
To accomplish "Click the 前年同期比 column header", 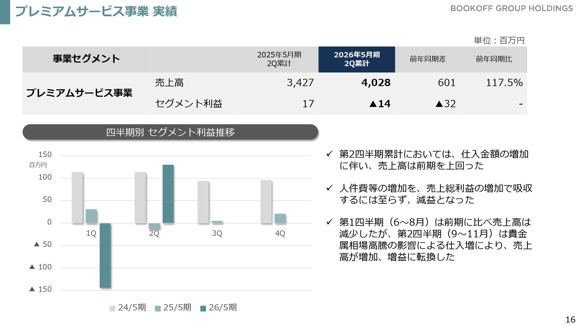I will 493,59.
